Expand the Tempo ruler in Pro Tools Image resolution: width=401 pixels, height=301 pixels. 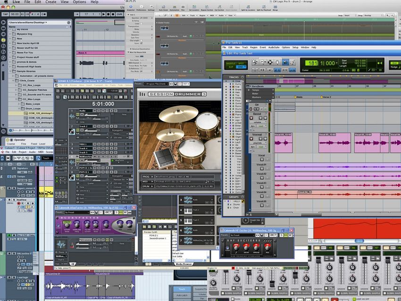point(249,90)
